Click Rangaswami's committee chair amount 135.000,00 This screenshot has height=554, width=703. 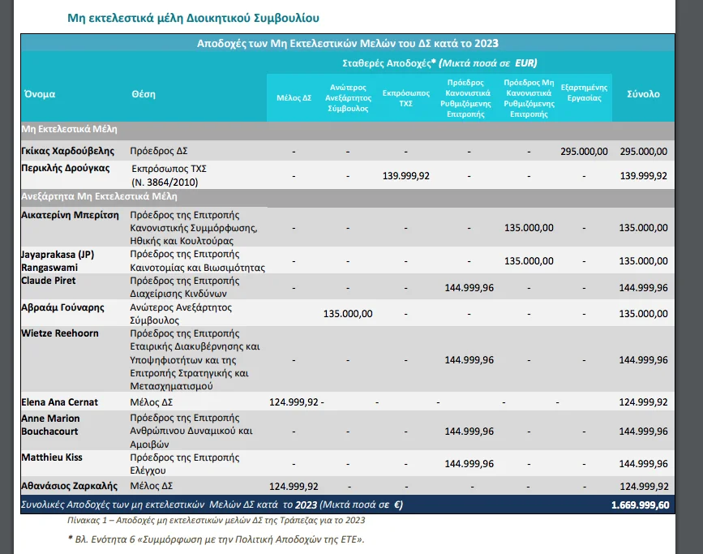tap(529, 261)
